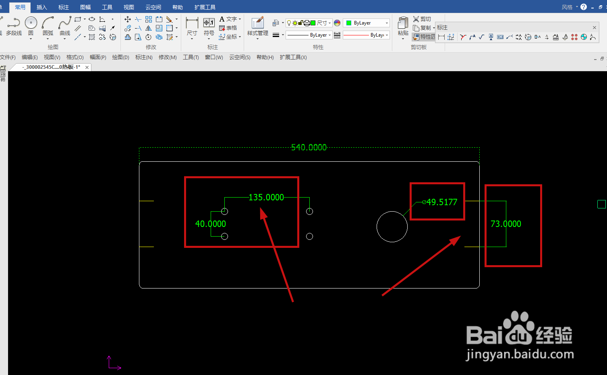The height and width of the screenshot is (375, 607).
Task: Click the center mark circle icon
Action: (x=584, y=37)
